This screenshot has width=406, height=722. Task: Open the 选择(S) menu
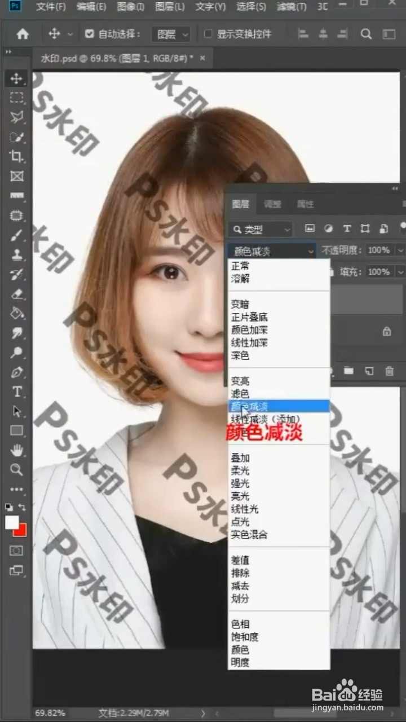pos(251,7)
